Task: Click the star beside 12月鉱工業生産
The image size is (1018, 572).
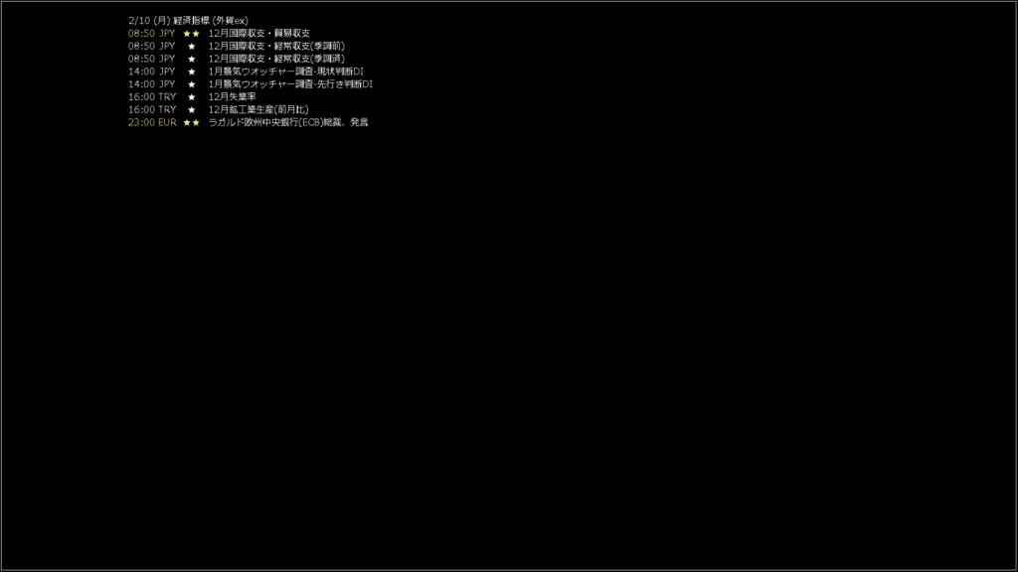Action: [192, 109]
